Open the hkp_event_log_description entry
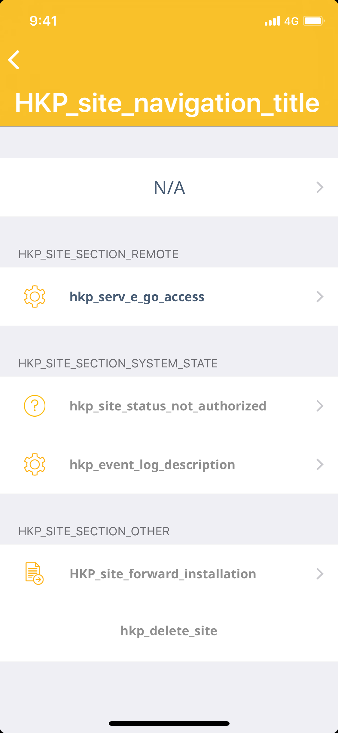338x733 pixels. point(152,465)
